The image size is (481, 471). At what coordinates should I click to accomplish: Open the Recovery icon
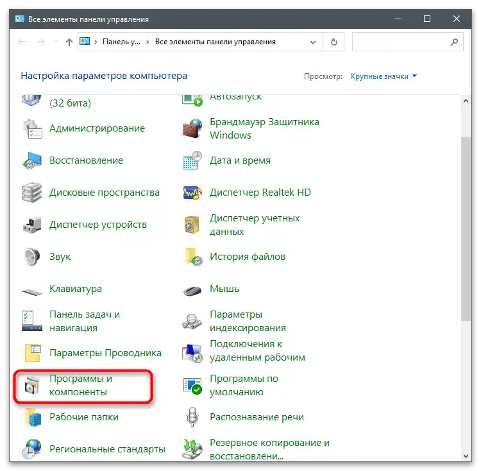(32, 160)
